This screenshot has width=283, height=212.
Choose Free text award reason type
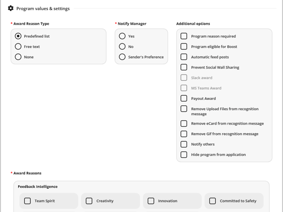pos(18,46)
